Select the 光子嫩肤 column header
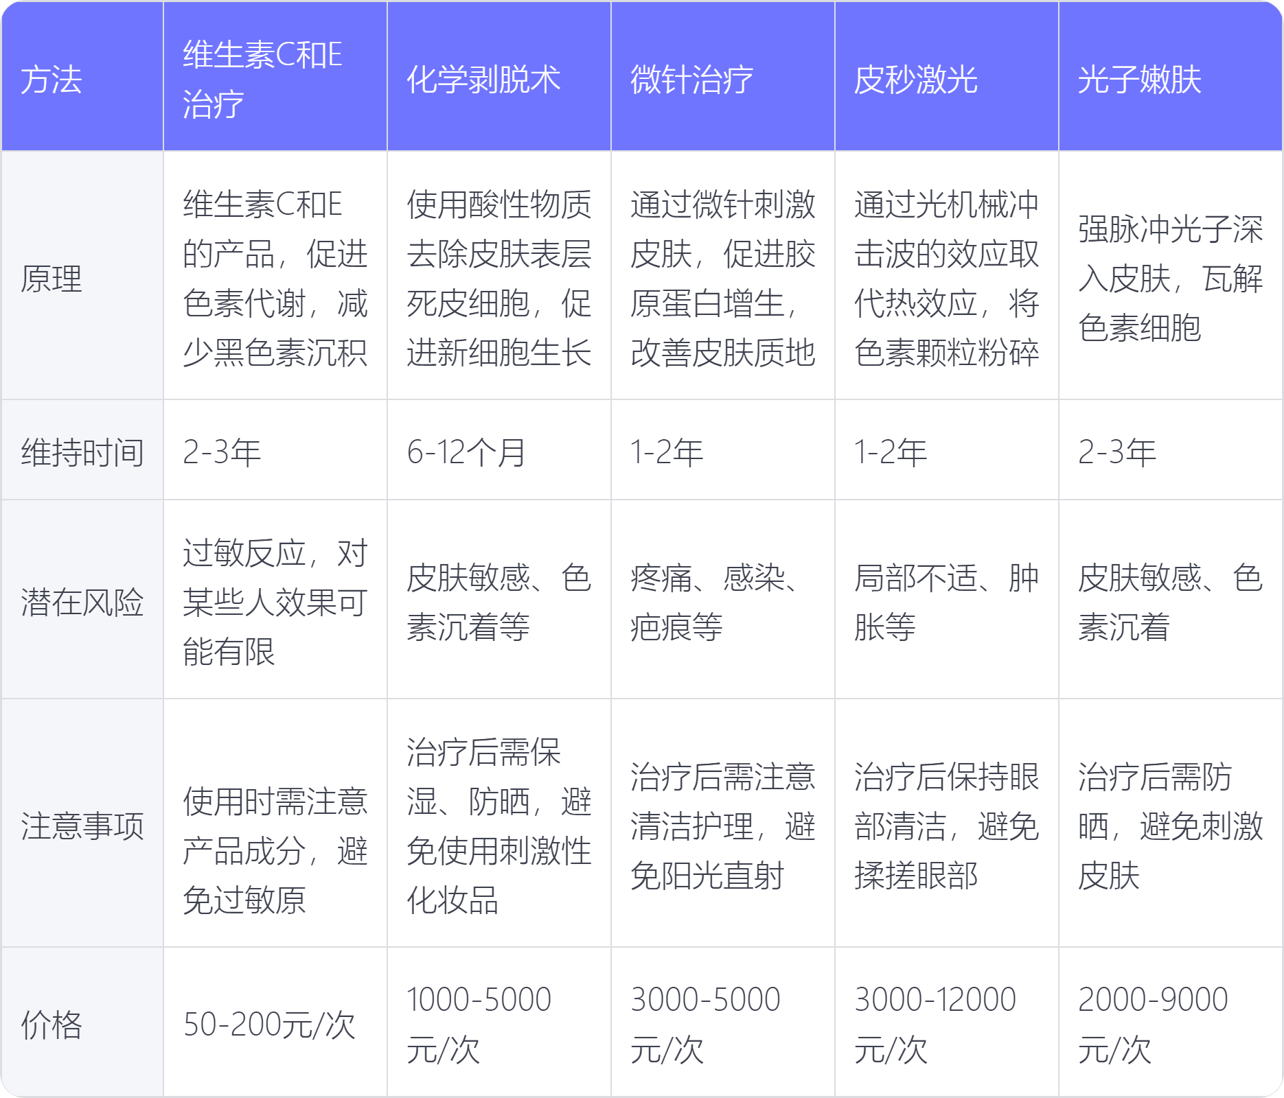The width and height of the screenshot is (1284, 1098). coord(1140,80)
